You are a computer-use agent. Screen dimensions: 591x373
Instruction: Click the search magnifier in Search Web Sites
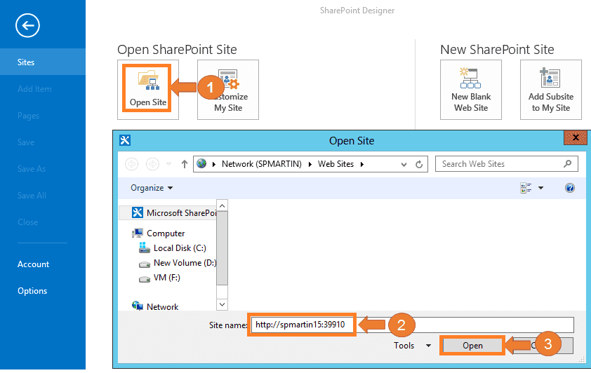tap(567, 164)
